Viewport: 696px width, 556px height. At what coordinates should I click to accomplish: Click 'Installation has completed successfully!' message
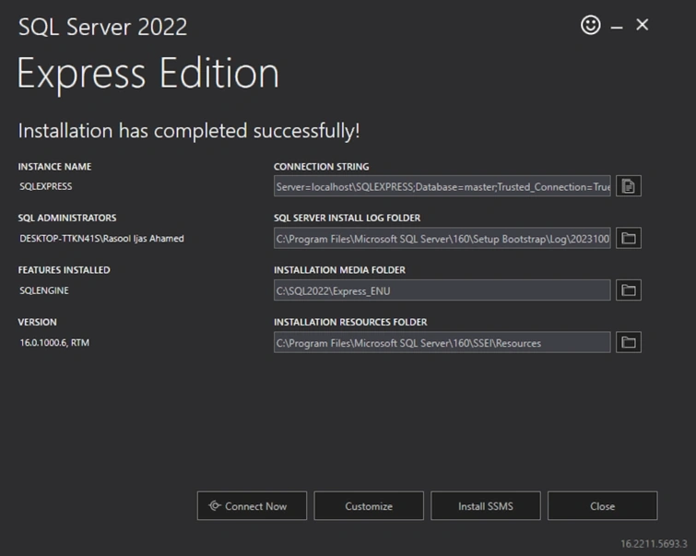[x=189, y=131]
